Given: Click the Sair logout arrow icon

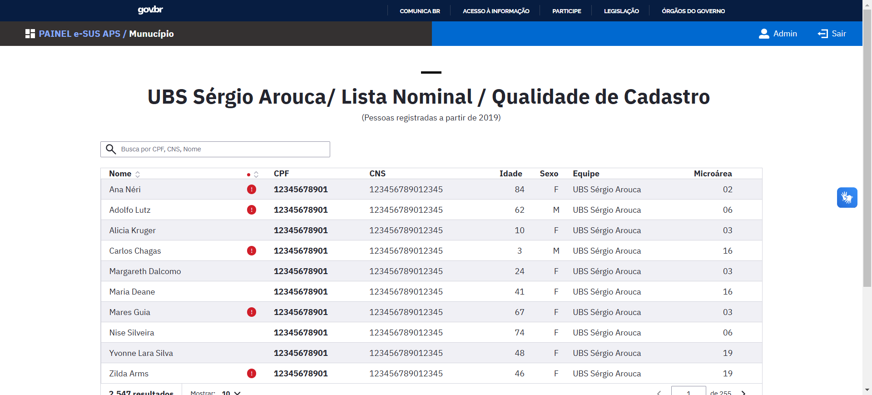Looking at the screenshot, I should [822, 34].
